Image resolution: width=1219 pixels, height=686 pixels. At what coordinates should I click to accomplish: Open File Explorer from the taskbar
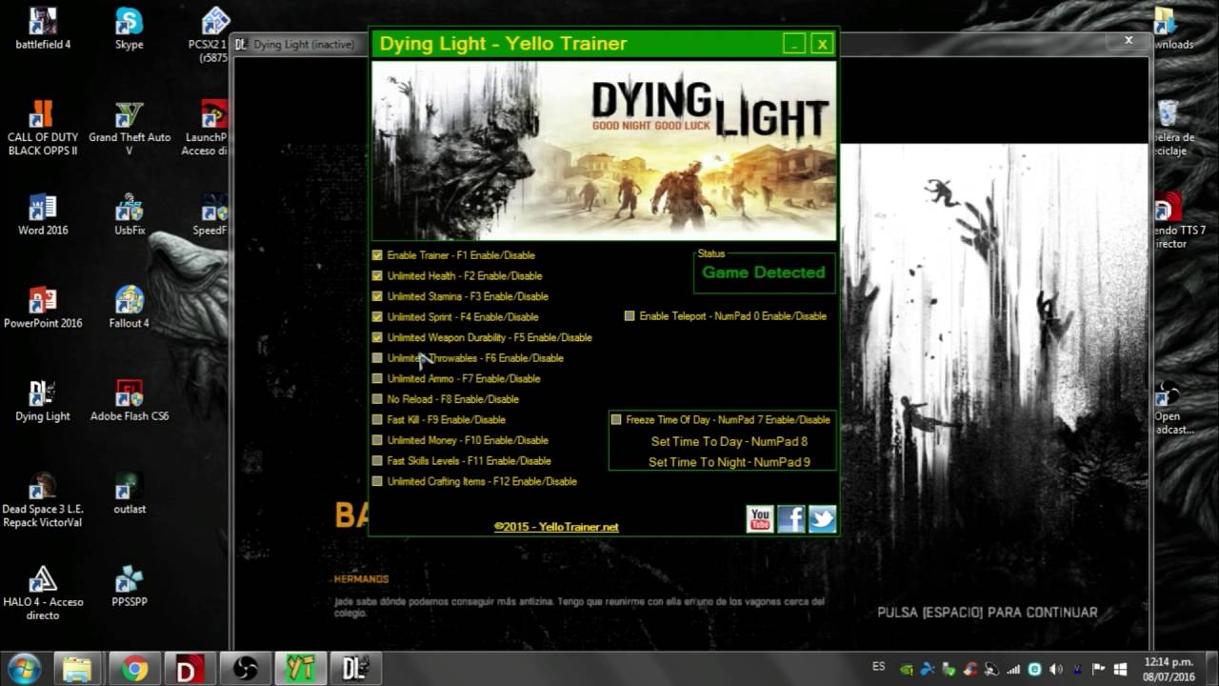click(77, 669)
